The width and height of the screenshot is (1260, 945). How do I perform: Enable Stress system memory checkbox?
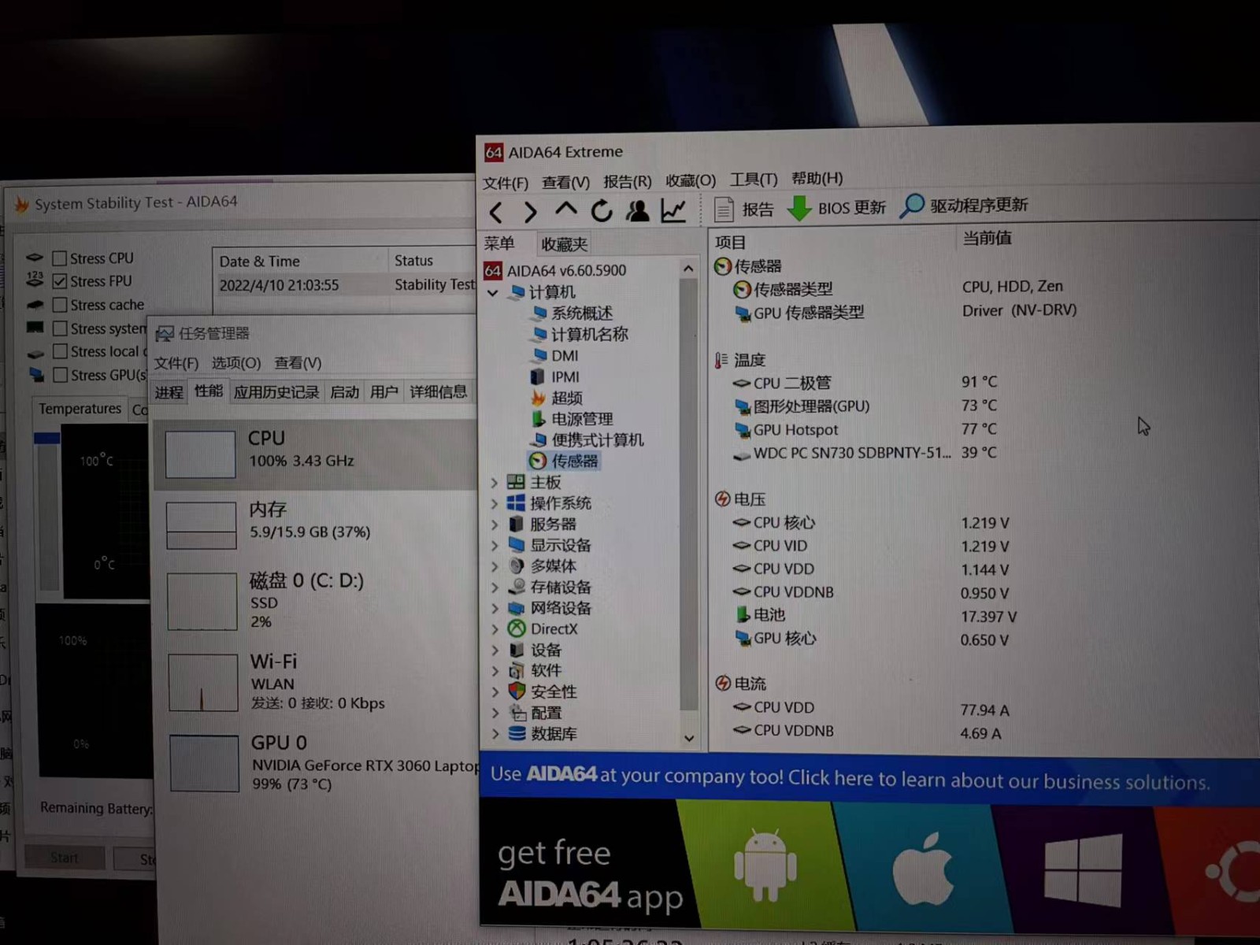point(60,328)
